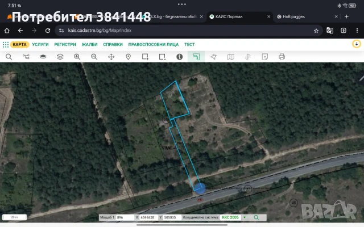This screenshot has height=227, width=364.
Task: Close the КАИС Портал tab
Action: pos(268,16)
